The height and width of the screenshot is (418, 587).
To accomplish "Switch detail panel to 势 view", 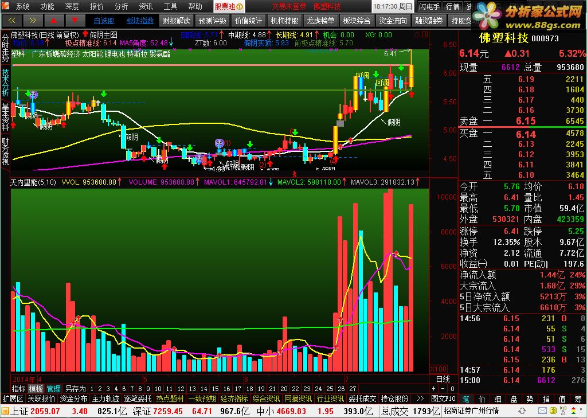I will (530, 399).
